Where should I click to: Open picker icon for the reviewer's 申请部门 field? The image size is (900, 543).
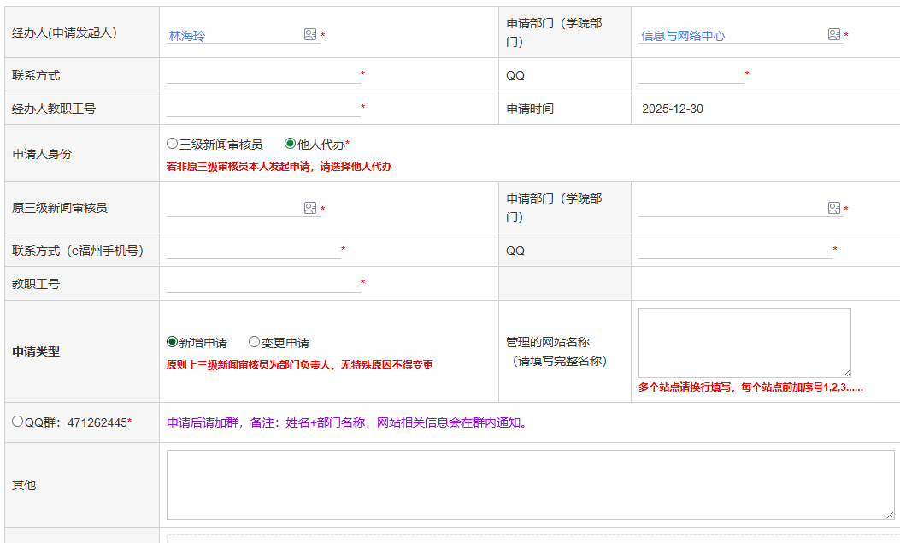coord(834,208)
